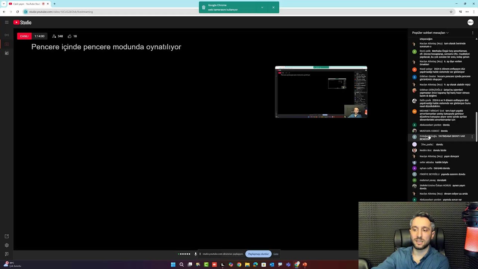Go forward with the browser forward arrow
This screenshot has height=269, width=478.
click(10, 12)
